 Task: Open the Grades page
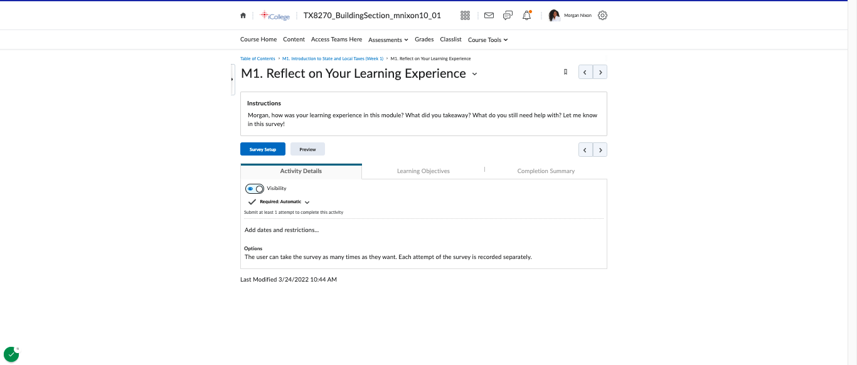(424, 40)
